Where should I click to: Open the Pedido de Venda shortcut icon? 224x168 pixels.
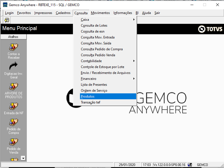14,142
